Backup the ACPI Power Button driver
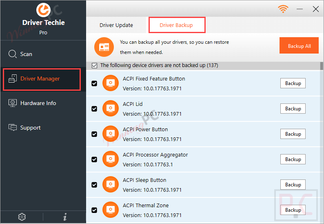 pyautogui.click(x=293, y=134)
